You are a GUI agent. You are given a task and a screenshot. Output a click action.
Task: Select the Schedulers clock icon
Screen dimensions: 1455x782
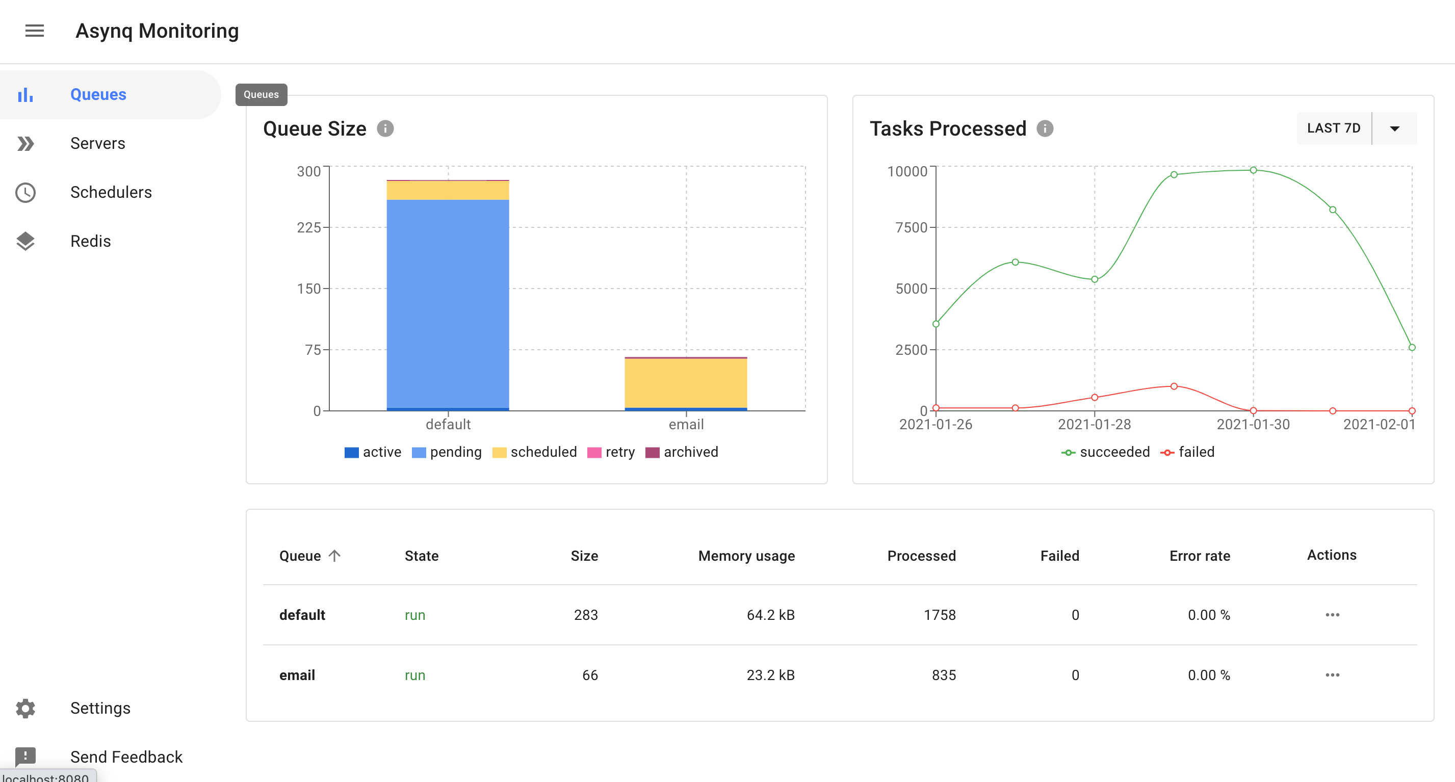click(x=25, y=193)
